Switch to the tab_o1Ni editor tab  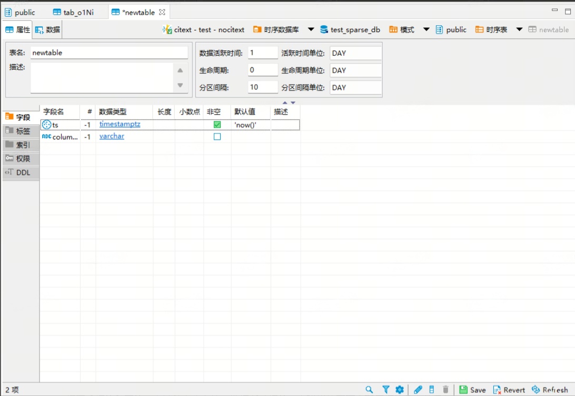tap(73, 13)
